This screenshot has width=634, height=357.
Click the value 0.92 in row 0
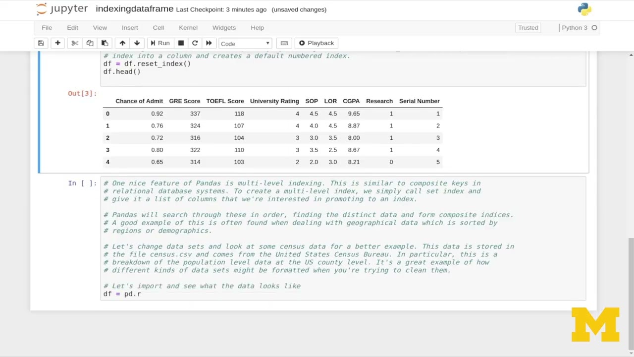157,114
